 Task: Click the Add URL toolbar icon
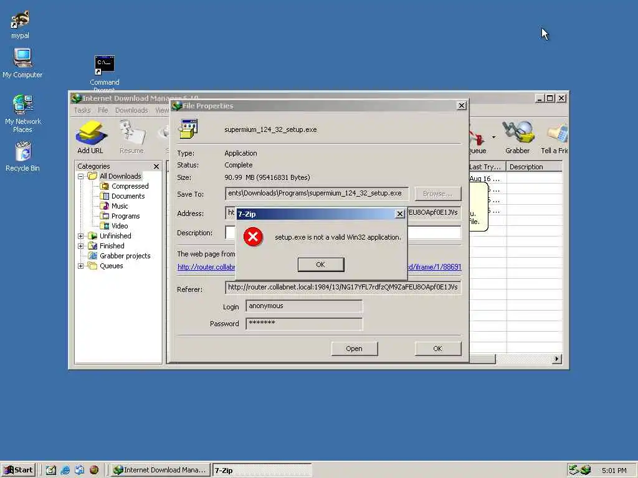90,137
